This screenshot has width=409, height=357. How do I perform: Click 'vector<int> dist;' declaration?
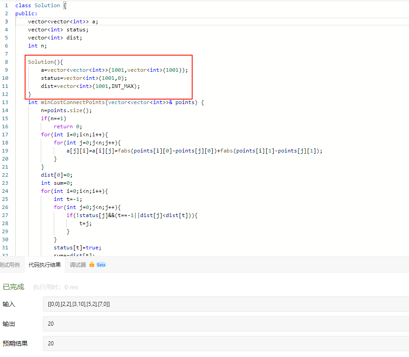click(x=55, y=38)
